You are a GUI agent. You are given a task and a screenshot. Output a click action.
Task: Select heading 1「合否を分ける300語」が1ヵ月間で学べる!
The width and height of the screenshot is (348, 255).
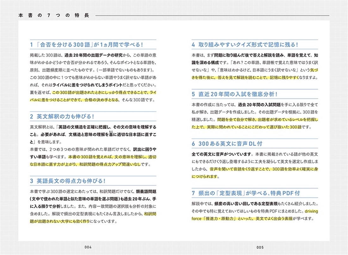coord(87,45)
